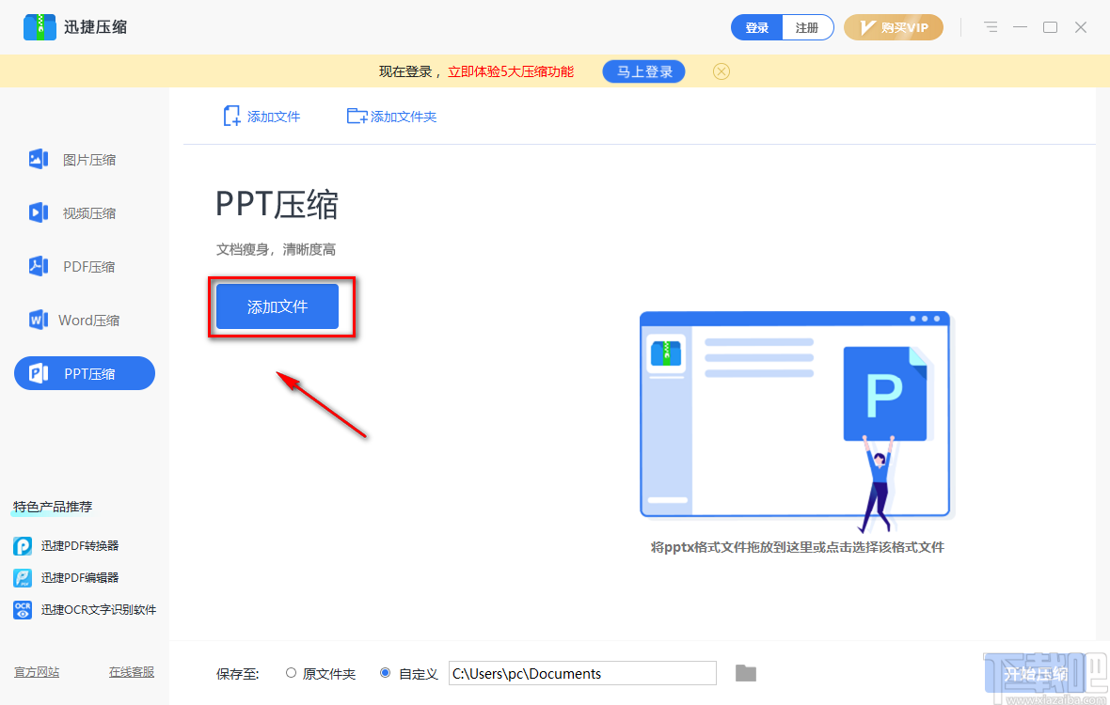Click the 迅捷压缩 app logo icon

(40, 27)
